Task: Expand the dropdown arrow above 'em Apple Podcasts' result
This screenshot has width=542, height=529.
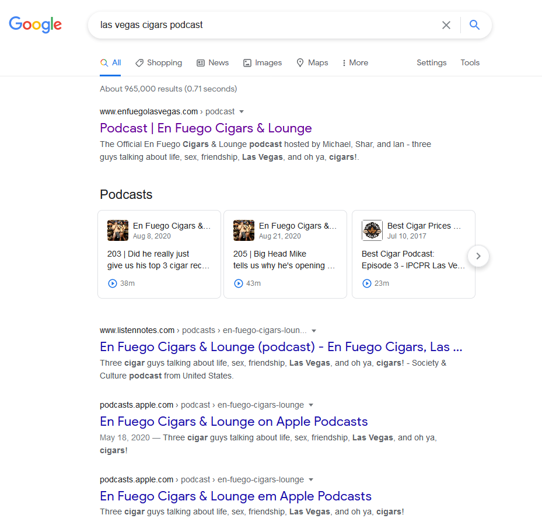Action: pos(311,479)
